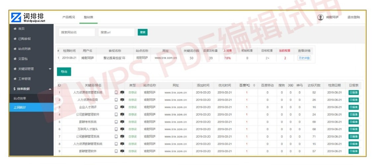Open 历史详情 link in summary row
375x165 pixels.
(304, 58)
